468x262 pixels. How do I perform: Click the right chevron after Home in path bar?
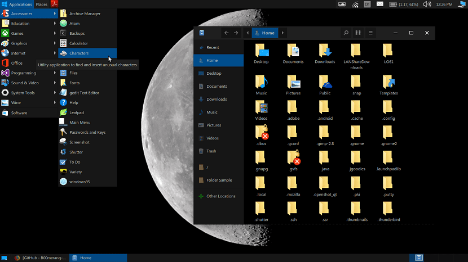tap(282, 33)
